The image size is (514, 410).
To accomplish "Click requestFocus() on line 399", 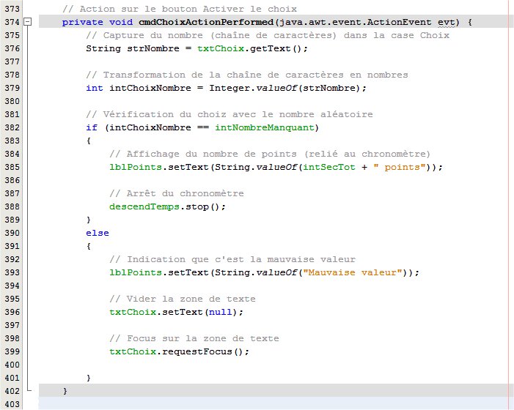I will pyautogui.click(x=202, y=351).
